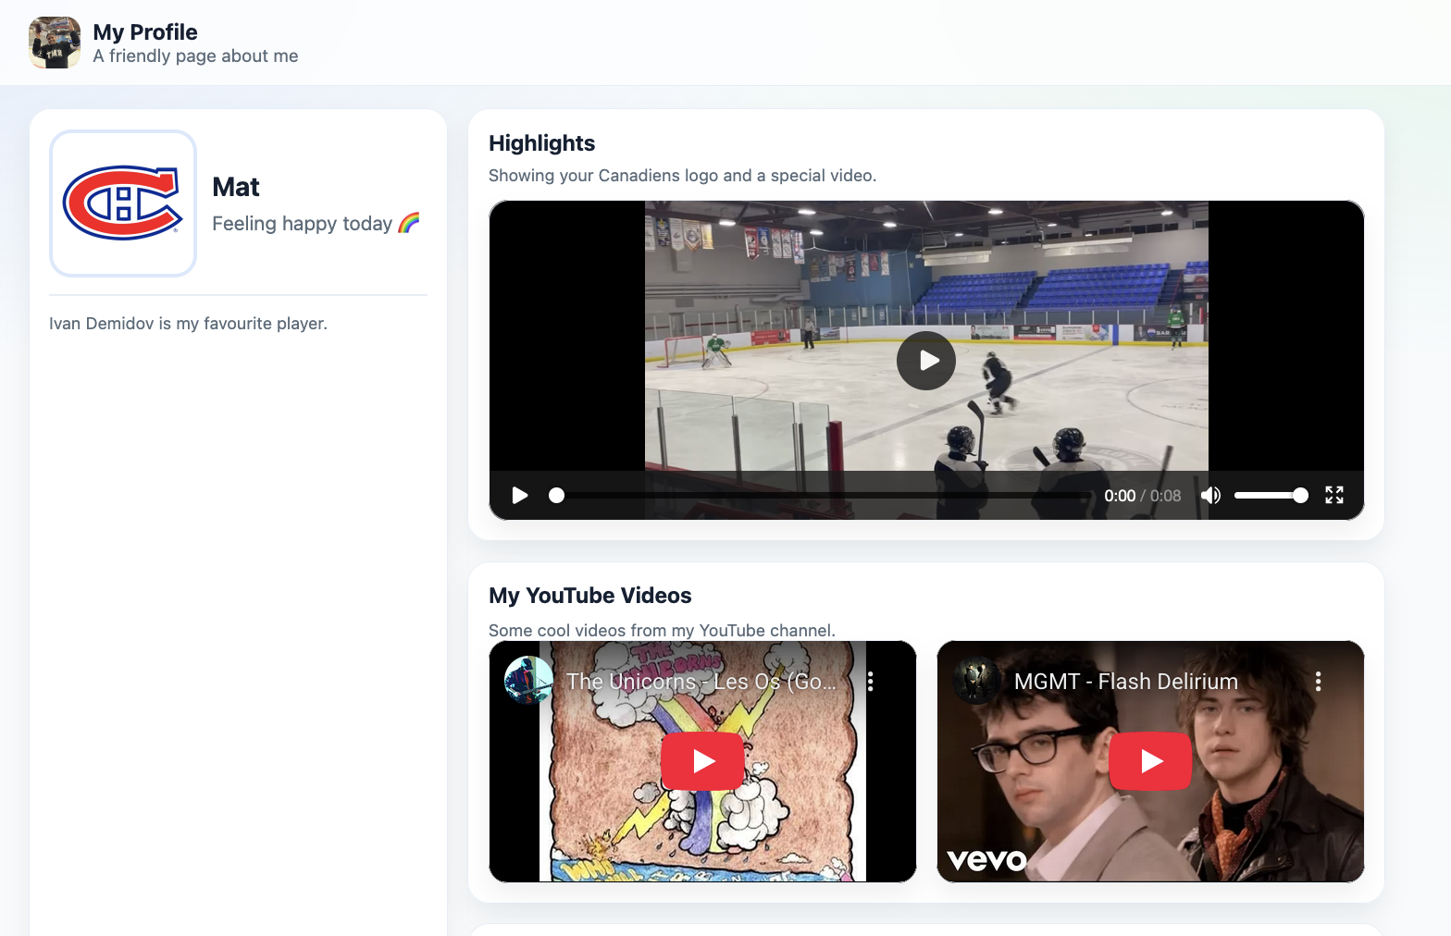1451x936 pixels.
Task: Play The Unicorns - Les Os video
Action: (x=702, y=761)
